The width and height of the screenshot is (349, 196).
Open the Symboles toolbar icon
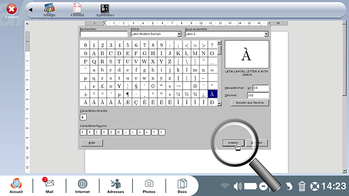105,10
